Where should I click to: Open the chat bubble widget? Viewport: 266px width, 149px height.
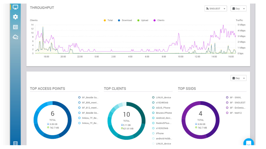click(x=248, y=142)
